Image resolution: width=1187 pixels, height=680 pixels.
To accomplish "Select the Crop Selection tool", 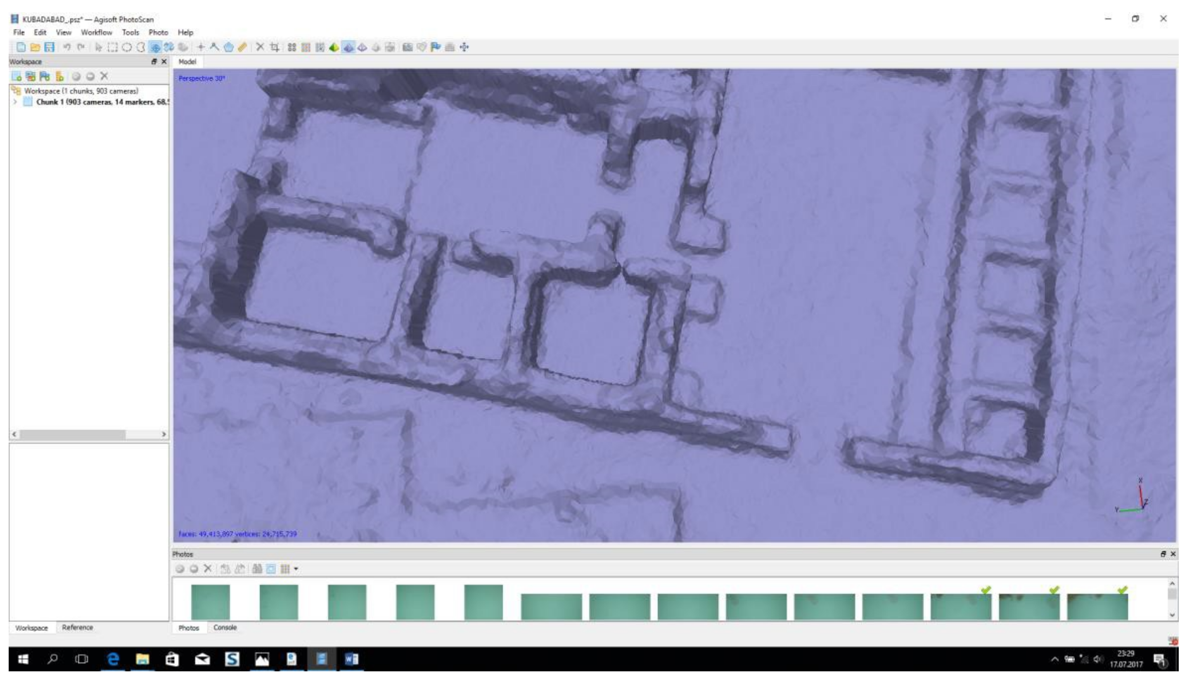I will tap(275, 47).
